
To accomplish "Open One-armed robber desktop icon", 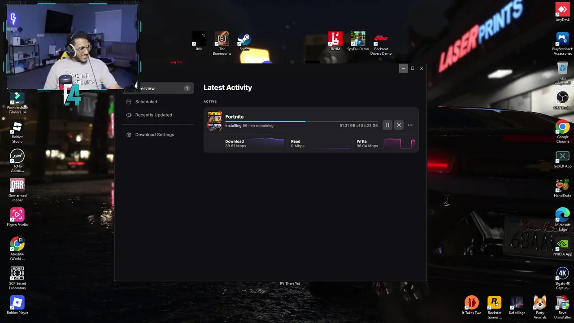I will [17, 190].
